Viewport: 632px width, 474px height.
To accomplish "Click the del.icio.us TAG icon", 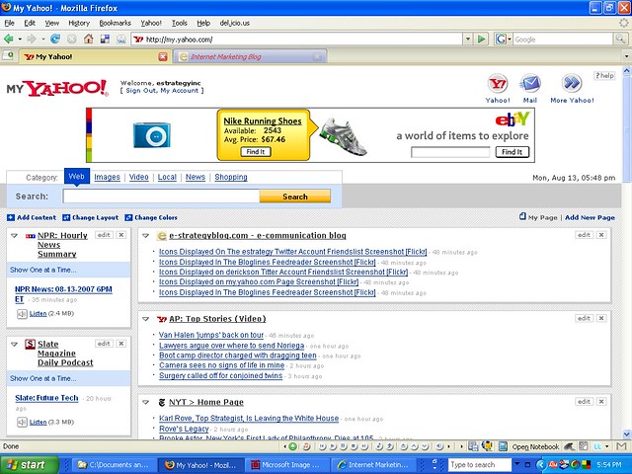I will (120, 39).
